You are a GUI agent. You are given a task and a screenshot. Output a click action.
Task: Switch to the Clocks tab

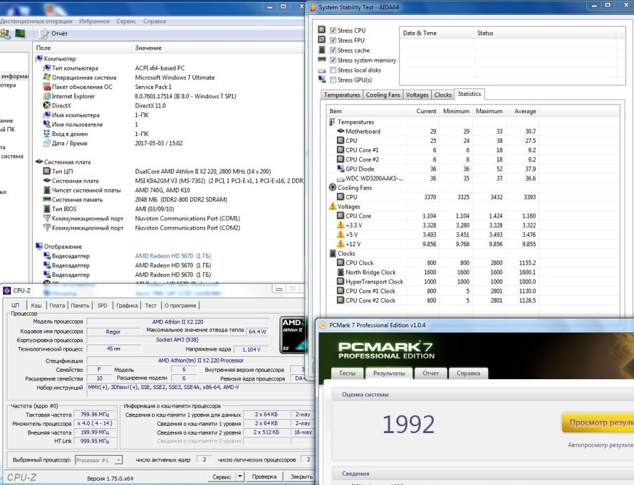[x=443, y=95]
